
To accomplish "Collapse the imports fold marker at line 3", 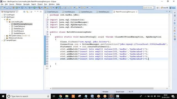I will pos(49,20).
